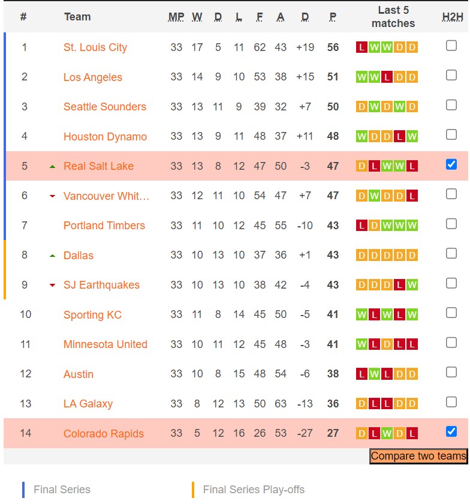Viewport: 470px width, 504px height.
Task: Sort the table by the P points header
Action: point(333,17)
